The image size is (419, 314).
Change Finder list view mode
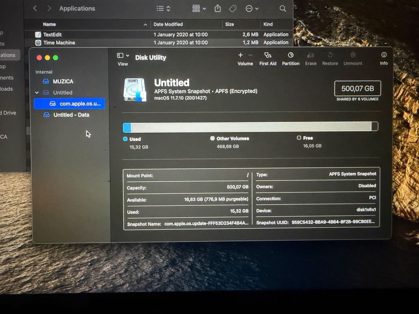163,9
